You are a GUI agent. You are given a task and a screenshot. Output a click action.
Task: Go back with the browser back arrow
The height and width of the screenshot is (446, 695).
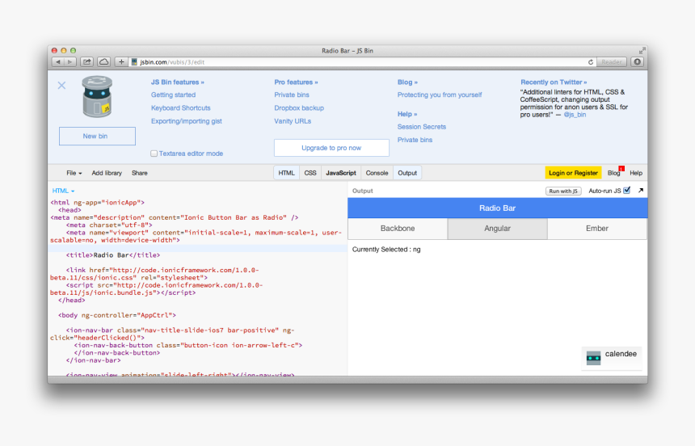[58, 61]
